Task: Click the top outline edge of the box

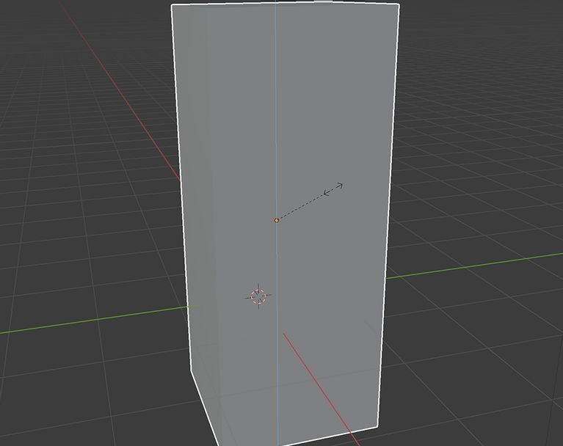Action: 286,4
